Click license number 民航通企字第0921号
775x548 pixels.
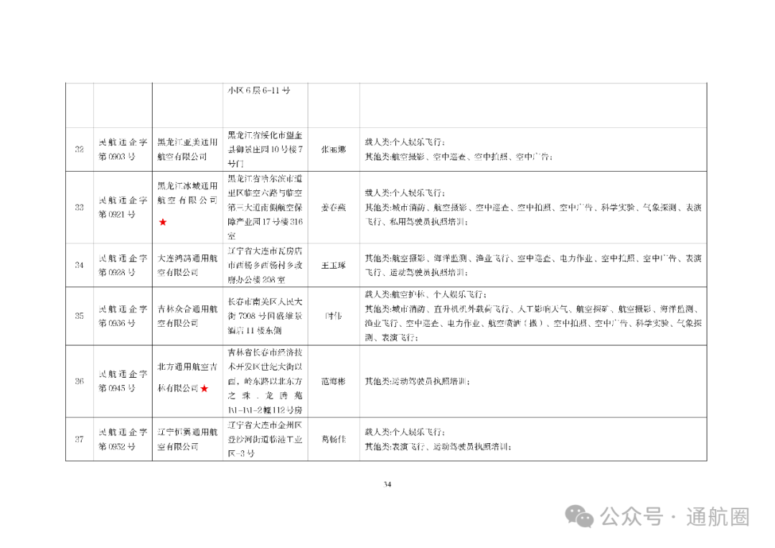(x=123, y=208)
